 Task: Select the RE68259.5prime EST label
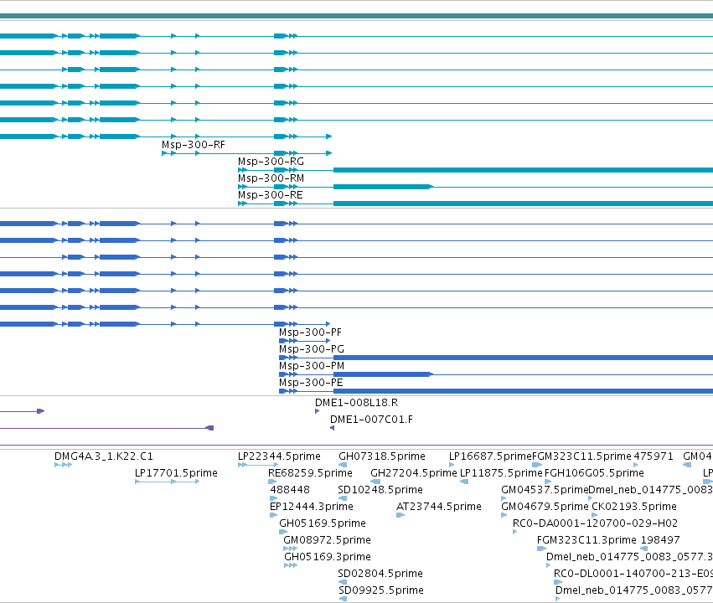(x=310, y=473)
